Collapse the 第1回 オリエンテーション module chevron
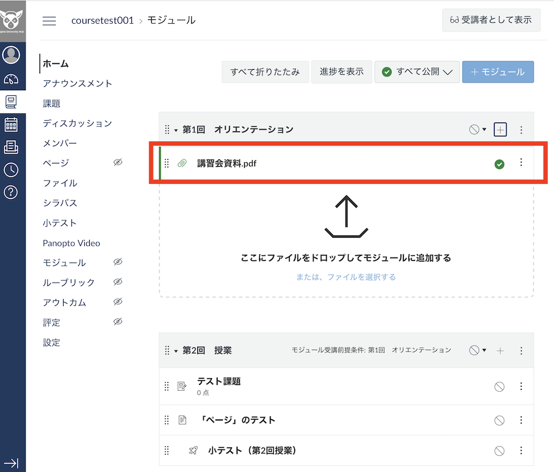Viewport: 554px width, 472px height. pos(175,129)
